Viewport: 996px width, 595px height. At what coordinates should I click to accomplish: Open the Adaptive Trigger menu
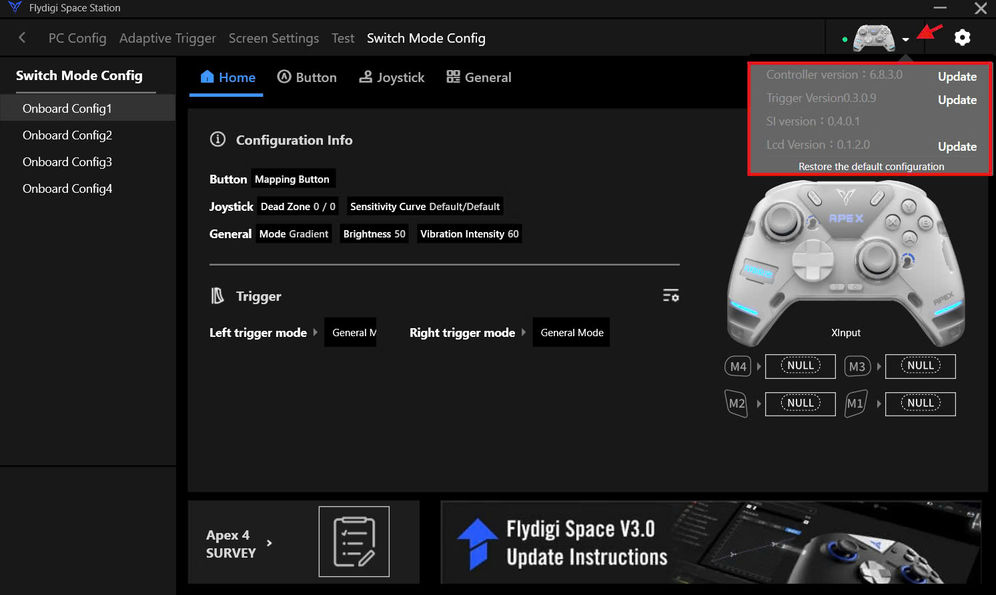point(167,38)
